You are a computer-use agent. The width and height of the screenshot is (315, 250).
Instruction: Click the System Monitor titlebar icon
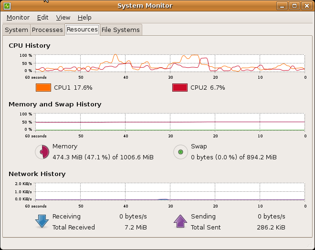7,6
